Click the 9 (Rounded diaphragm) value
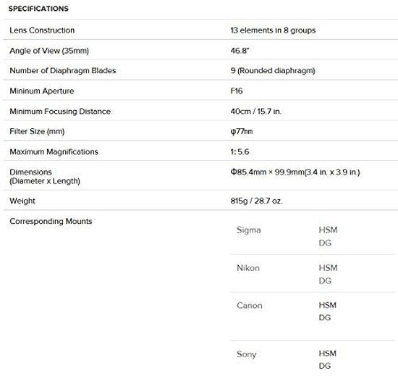Viewport: 398px width, 376px height. (273, 70)
